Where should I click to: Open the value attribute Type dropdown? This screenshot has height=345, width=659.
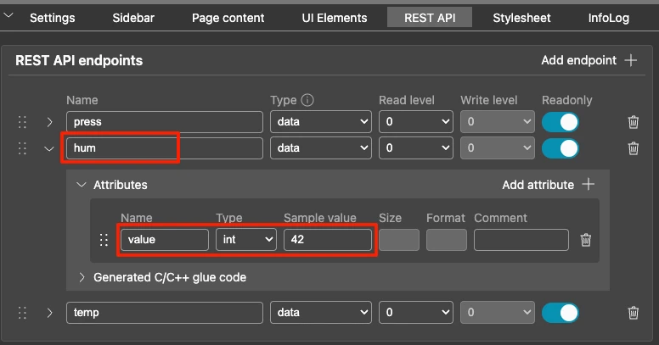click(245, 240)
